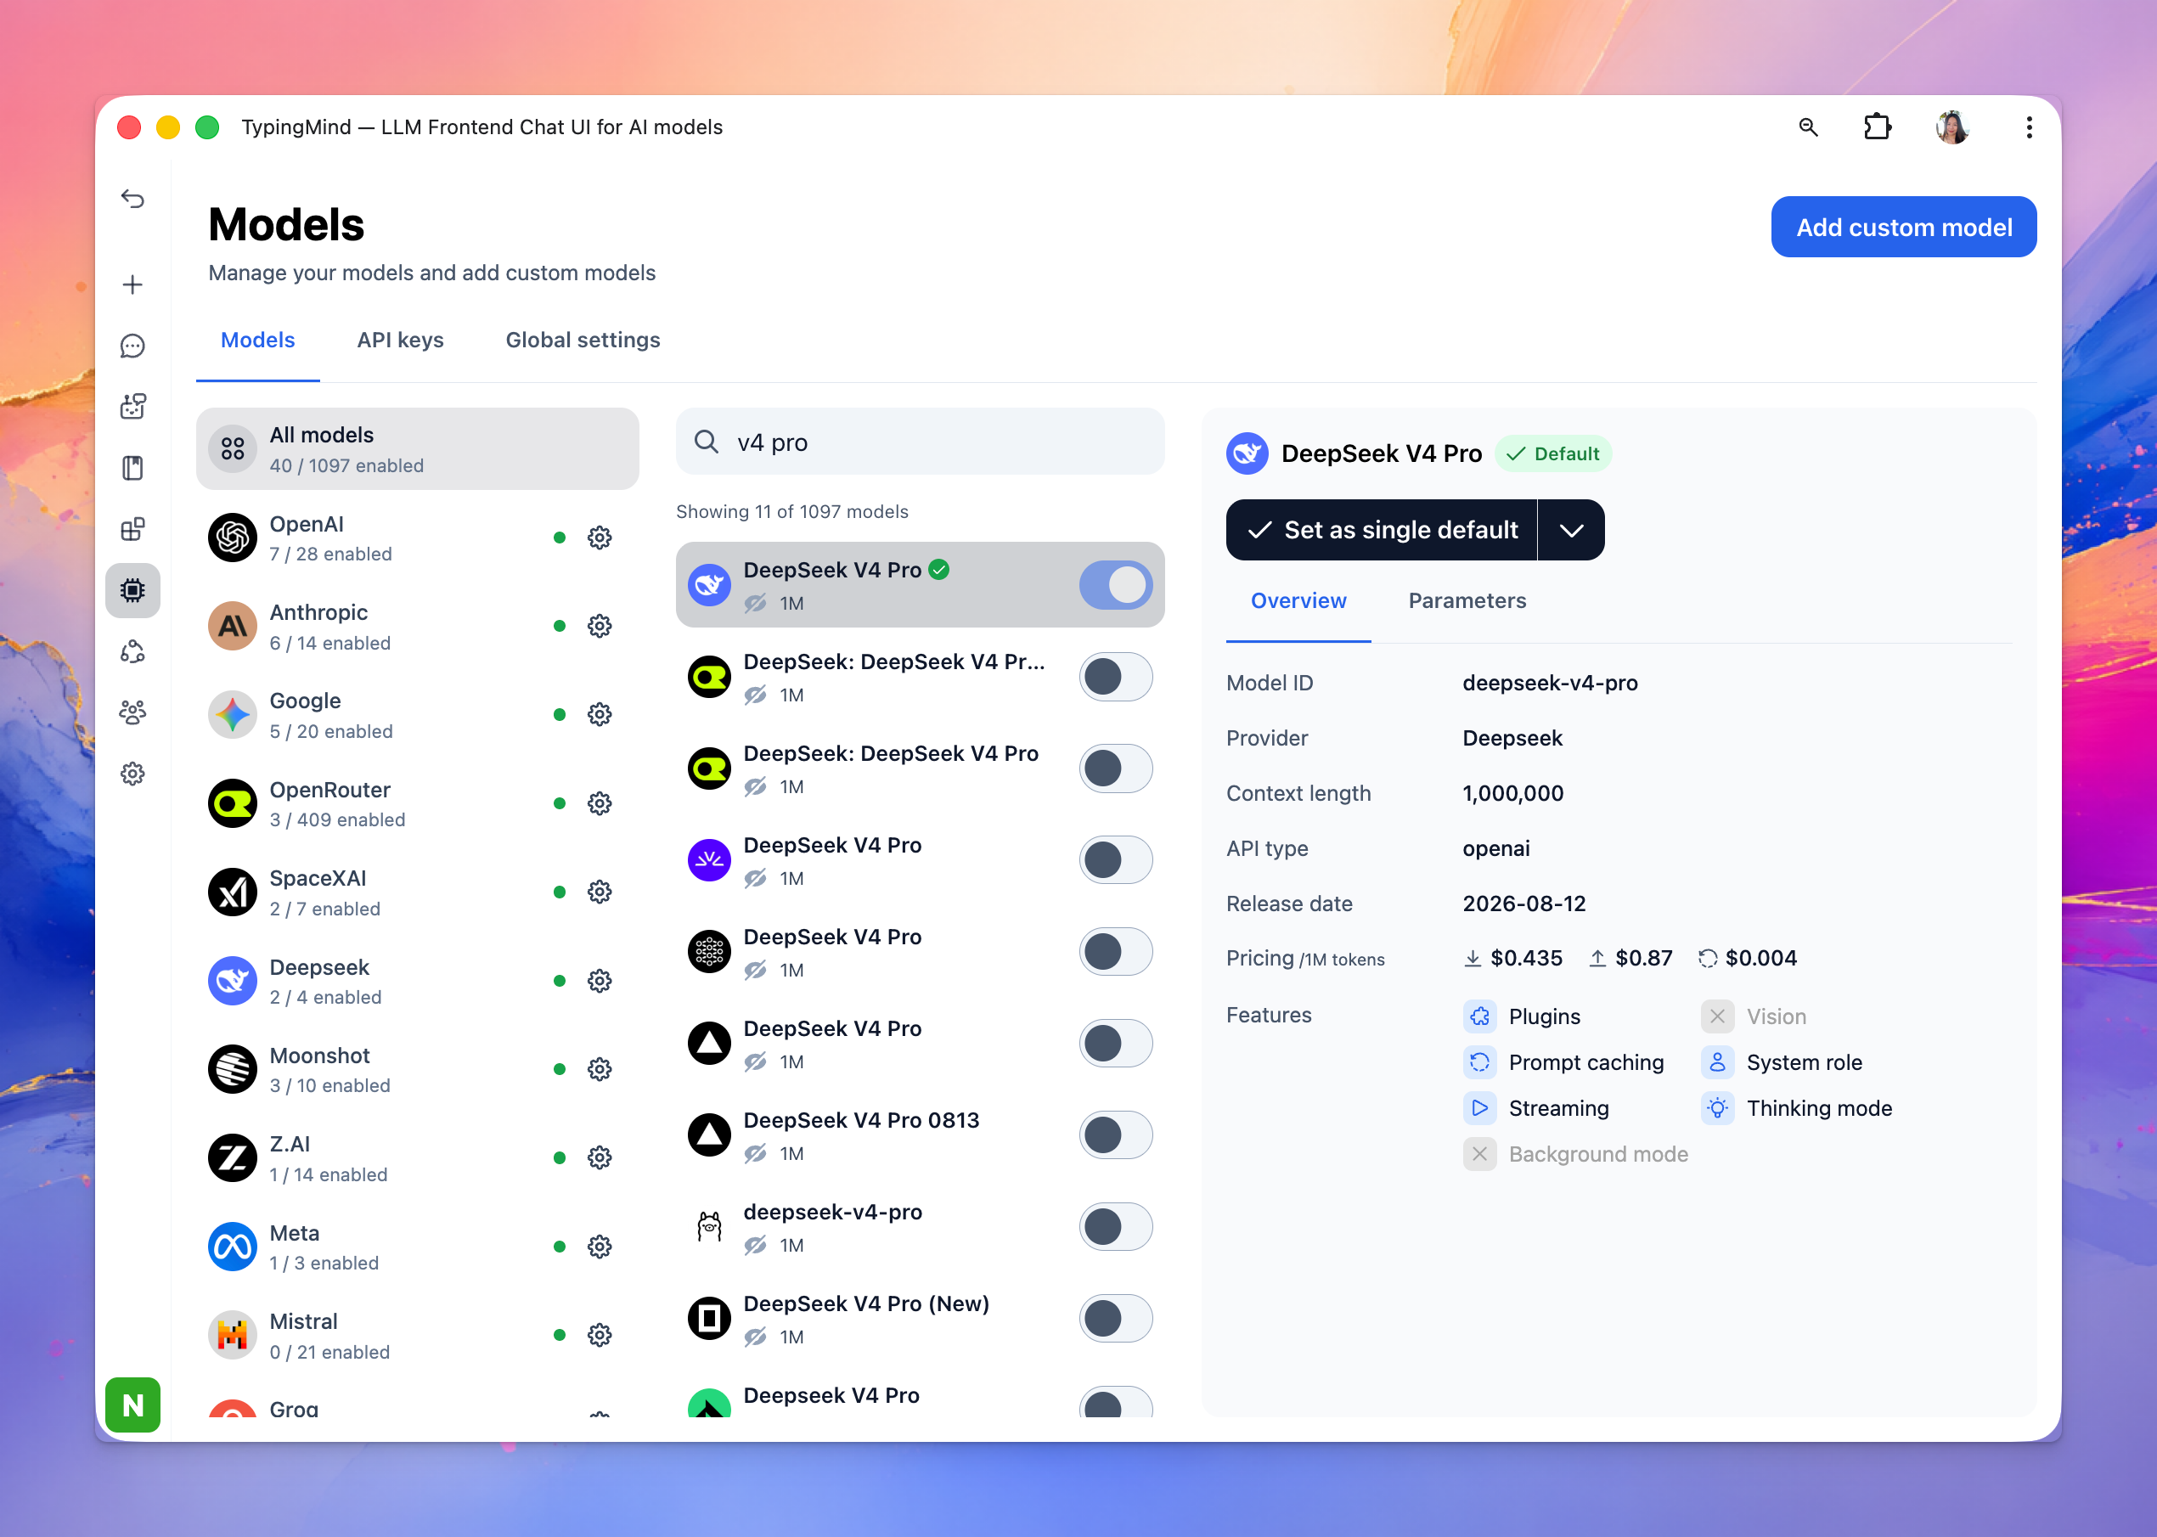Open SpaceXAI provider settings gear
Viewport: 2157px width, 1537px height.
[x=599, y=892]
